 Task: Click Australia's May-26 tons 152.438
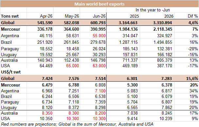click(71, 60)
